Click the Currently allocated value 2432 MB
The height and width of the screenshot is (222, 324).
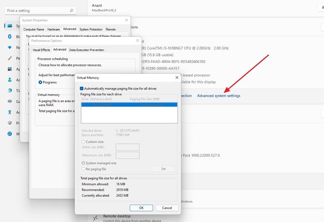pos(122,195)
